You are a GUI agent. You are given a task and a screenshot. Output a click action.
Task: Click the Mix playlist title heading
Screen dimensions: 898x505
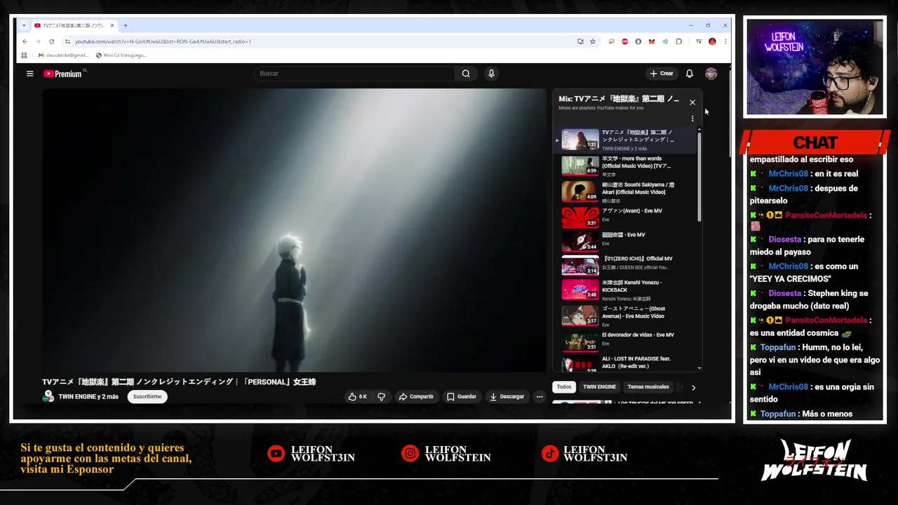[619, 99]
